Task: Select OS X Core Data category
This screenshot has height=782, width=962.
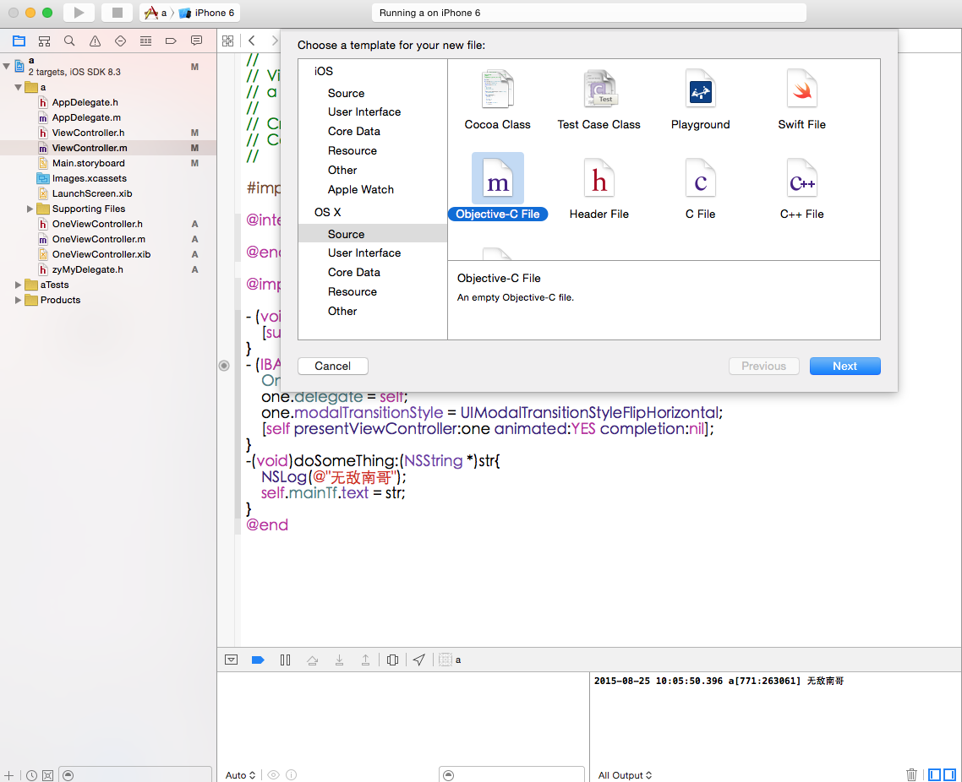Action: click(x=354, y=272)
